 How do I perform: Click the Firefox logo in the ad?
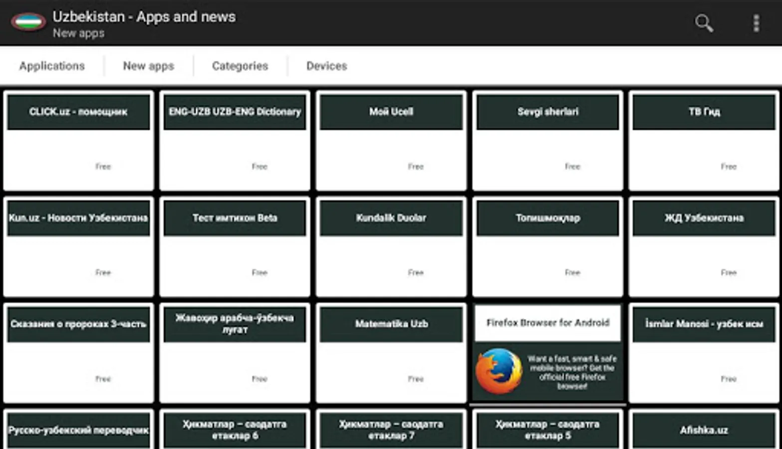click(499, 371)
